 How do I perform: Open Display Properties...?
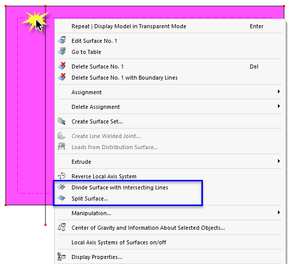[x=170, y=257]
